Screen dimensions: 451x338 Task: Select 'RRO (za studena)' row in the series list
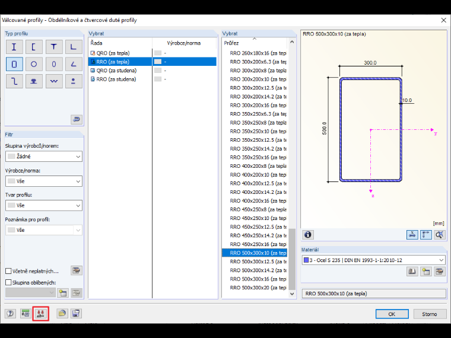[x=116, y=79]
